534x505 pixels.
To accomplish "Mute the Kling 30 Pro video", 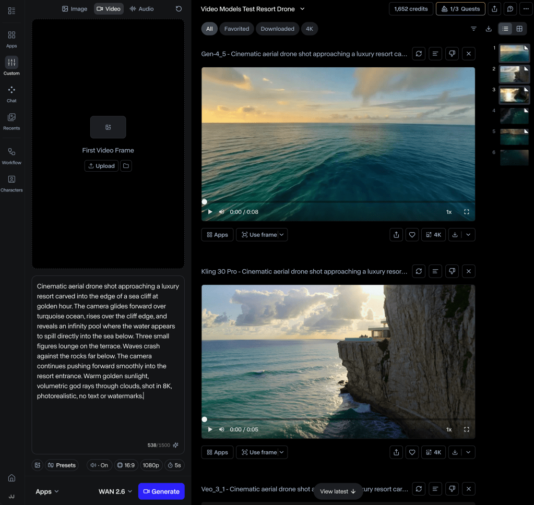I will [x=221, y=429].
